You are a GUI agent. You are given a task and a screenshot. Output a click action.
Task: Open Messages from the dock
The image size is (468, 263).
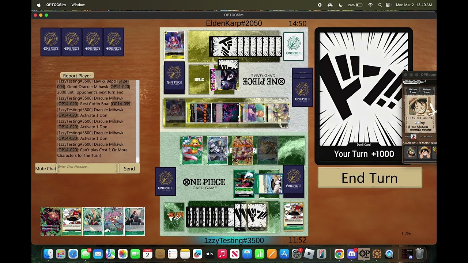pos(86,254)
